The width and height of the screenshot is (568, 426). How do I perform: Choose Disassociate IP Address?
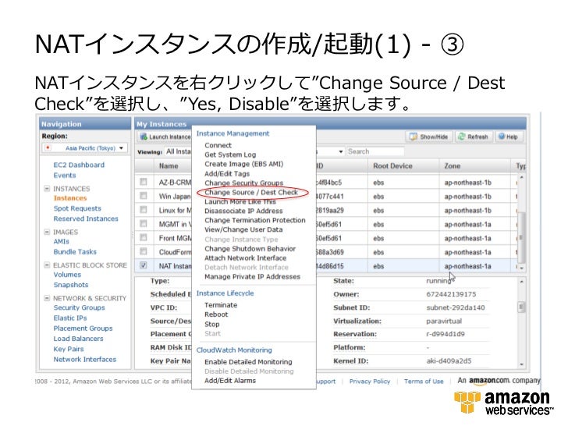pyautogui.click(x=243, y=211)
